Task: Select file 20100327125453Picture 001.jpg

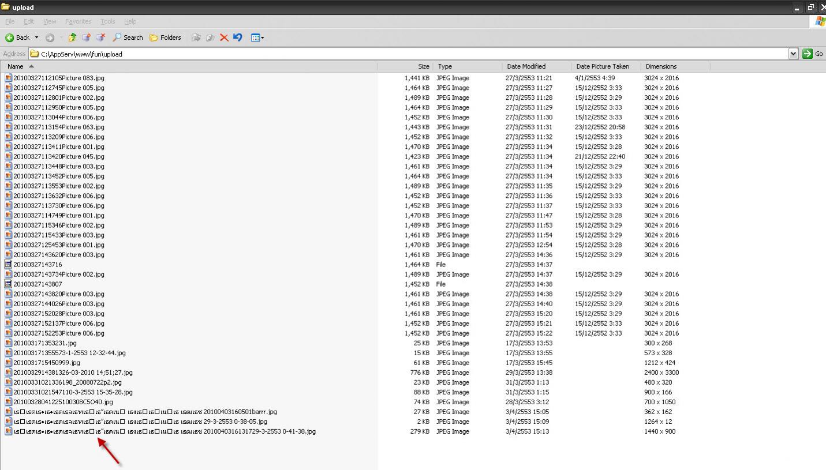Action: point(59,245)
